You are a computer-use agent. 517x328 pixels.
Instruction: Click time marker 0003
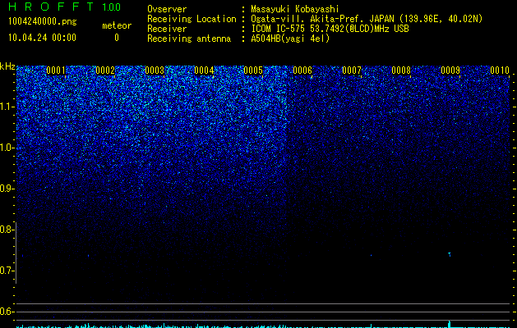click(x=155, y=71)
